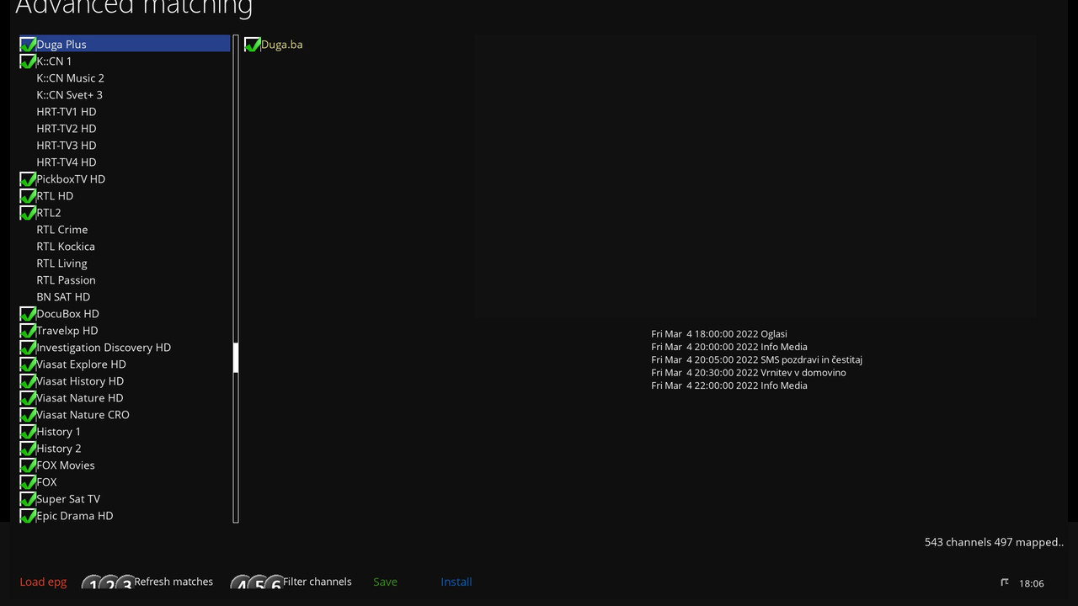The width and height of the screenshot is (1078, 606).
Task: Toggle the RTL HD checkmark
Action: 28,195
